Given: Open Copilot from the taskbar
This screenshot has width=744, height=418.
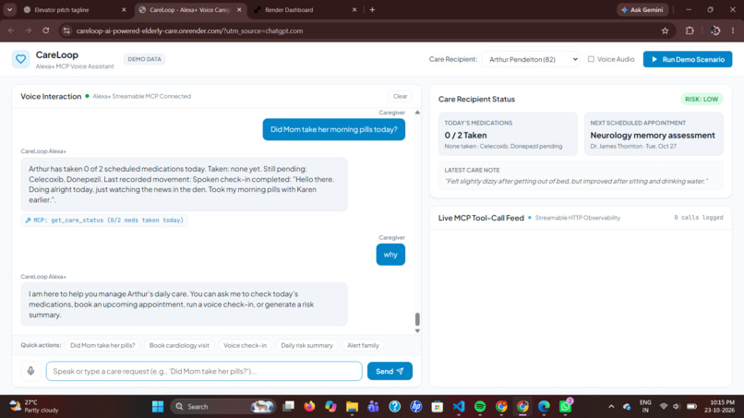Looking at the screenshot, I should [330, 406].
